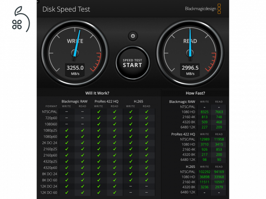
Task: Click the 2160p25 format row label
Action: coord(50,149)
